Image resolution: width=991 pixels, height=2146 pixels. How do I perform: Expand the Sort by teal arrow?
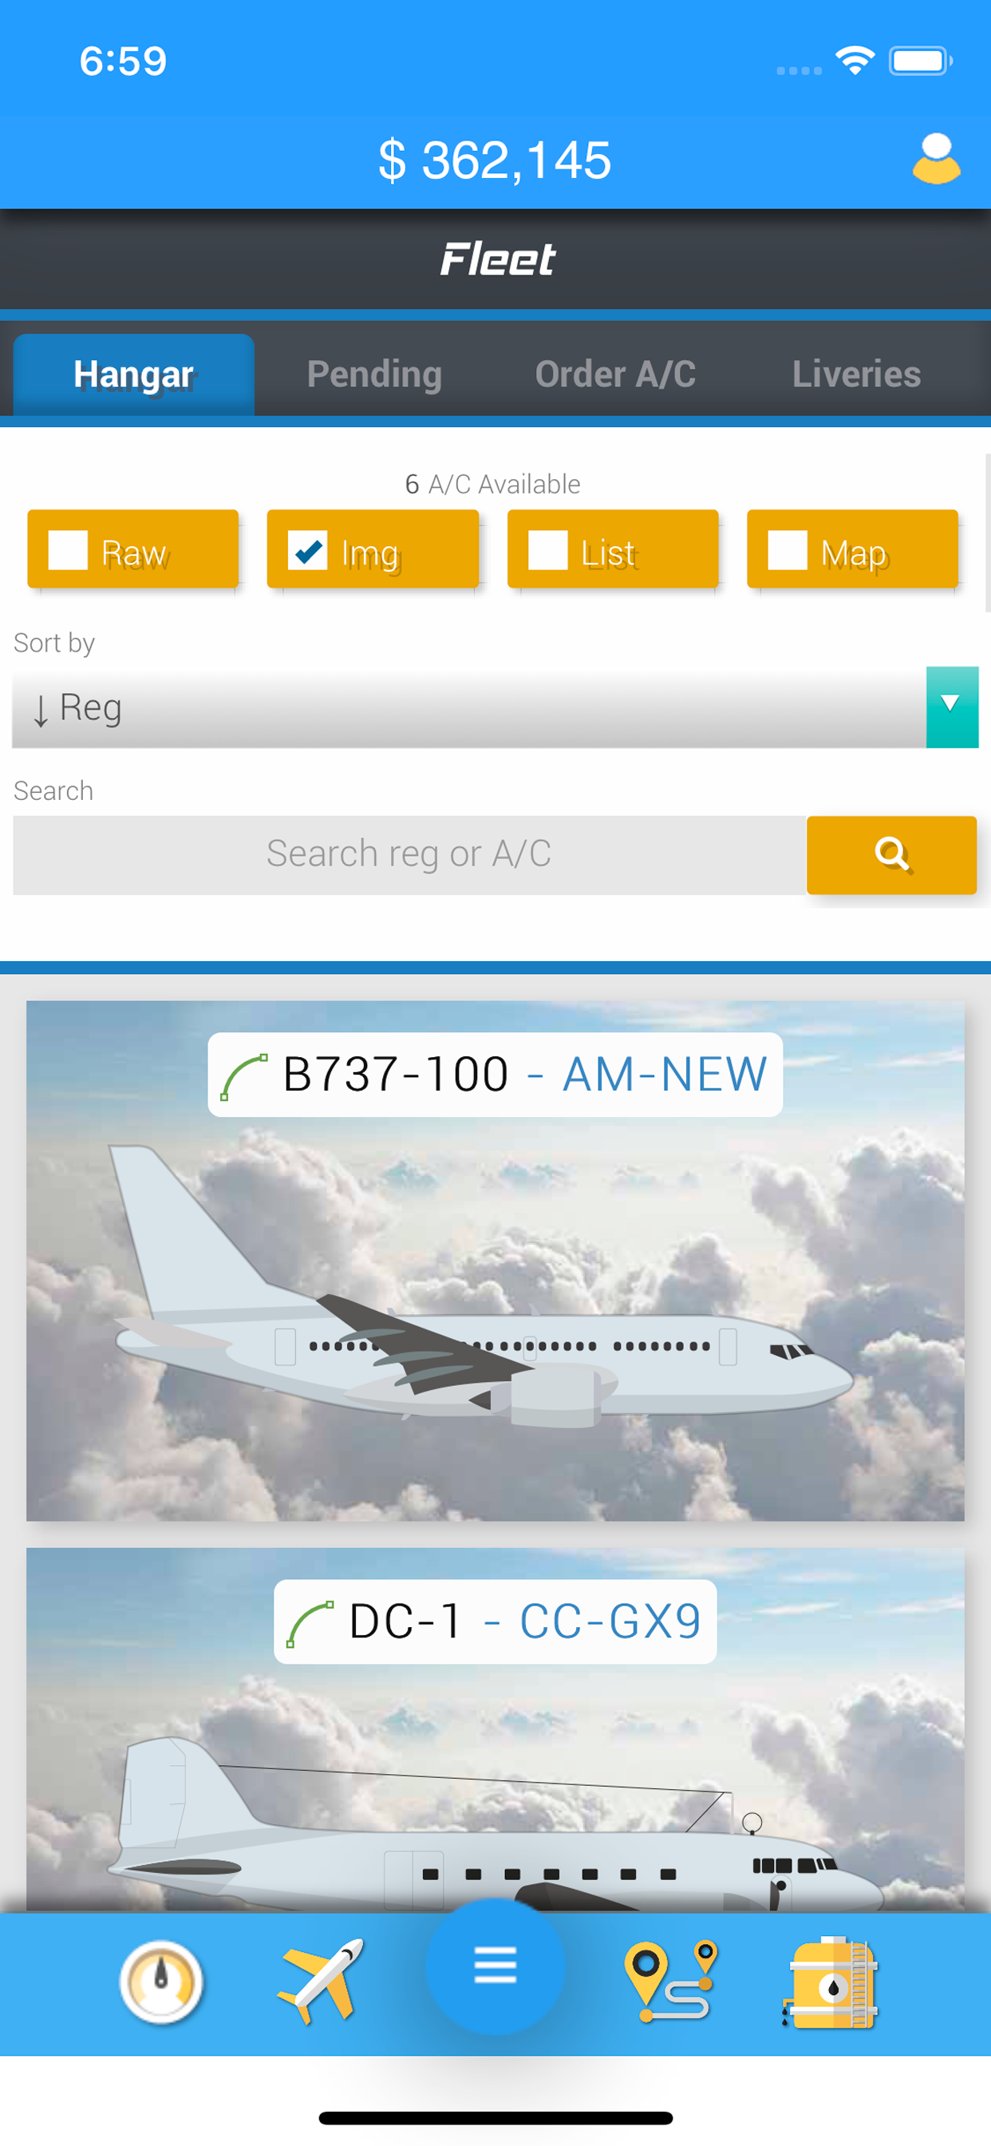click(951, 707)
